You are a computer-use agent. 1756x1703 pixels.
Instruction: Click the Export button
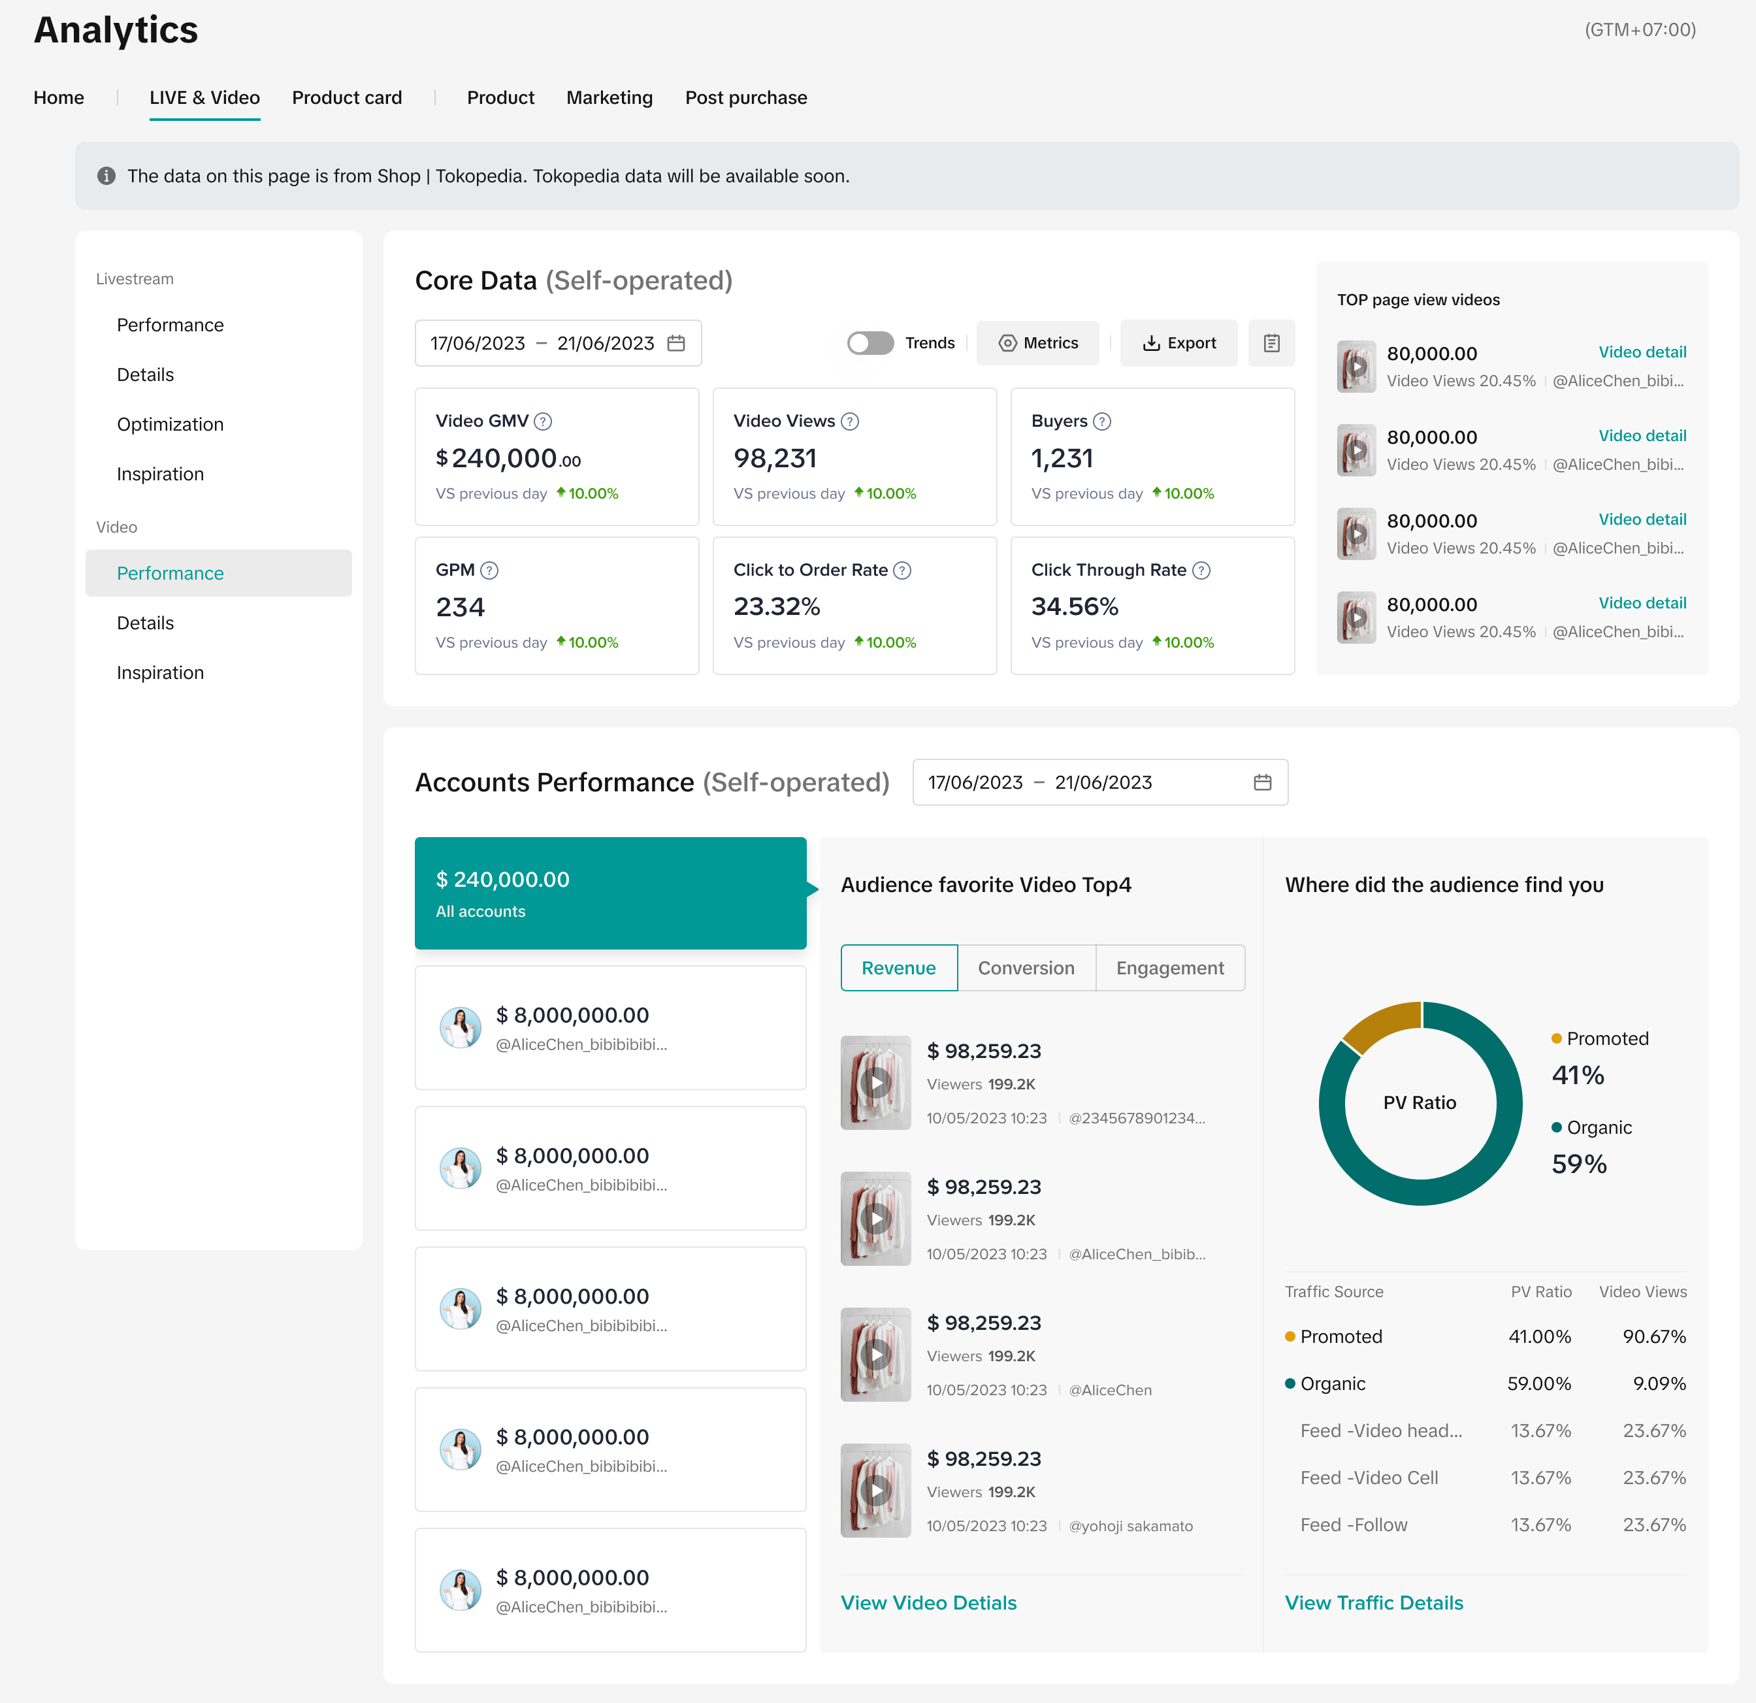[x=1178, y=343]
